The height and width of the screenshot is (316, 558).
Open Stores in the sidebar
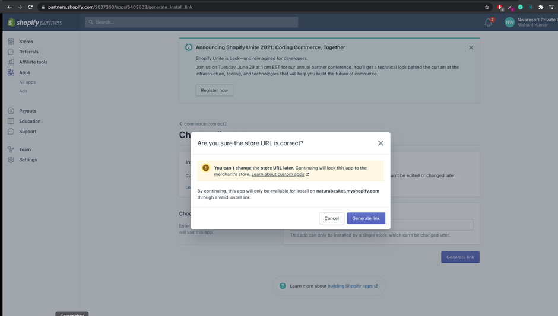tap(26, 42)
